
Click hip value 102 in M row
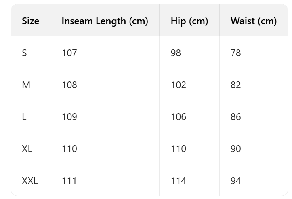click(178, 85)
